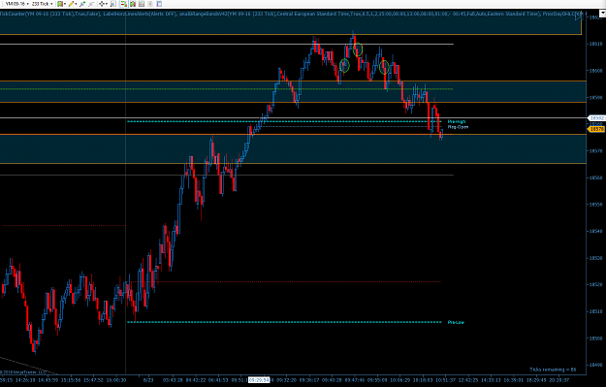Screen dimensions: 606x387
Task: Click the candlestick chart style icon
Action: (x=60, y=4)
